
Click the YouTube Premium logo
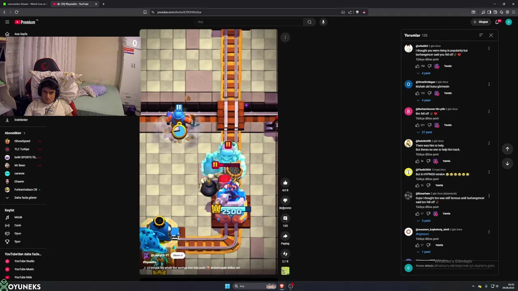click(26, 22)
